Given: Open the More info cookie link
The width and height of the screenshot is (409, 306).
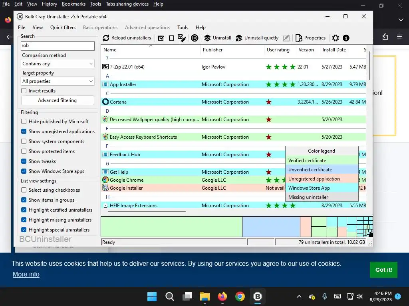Looking at the screenshot, I should tap(26, 274).
